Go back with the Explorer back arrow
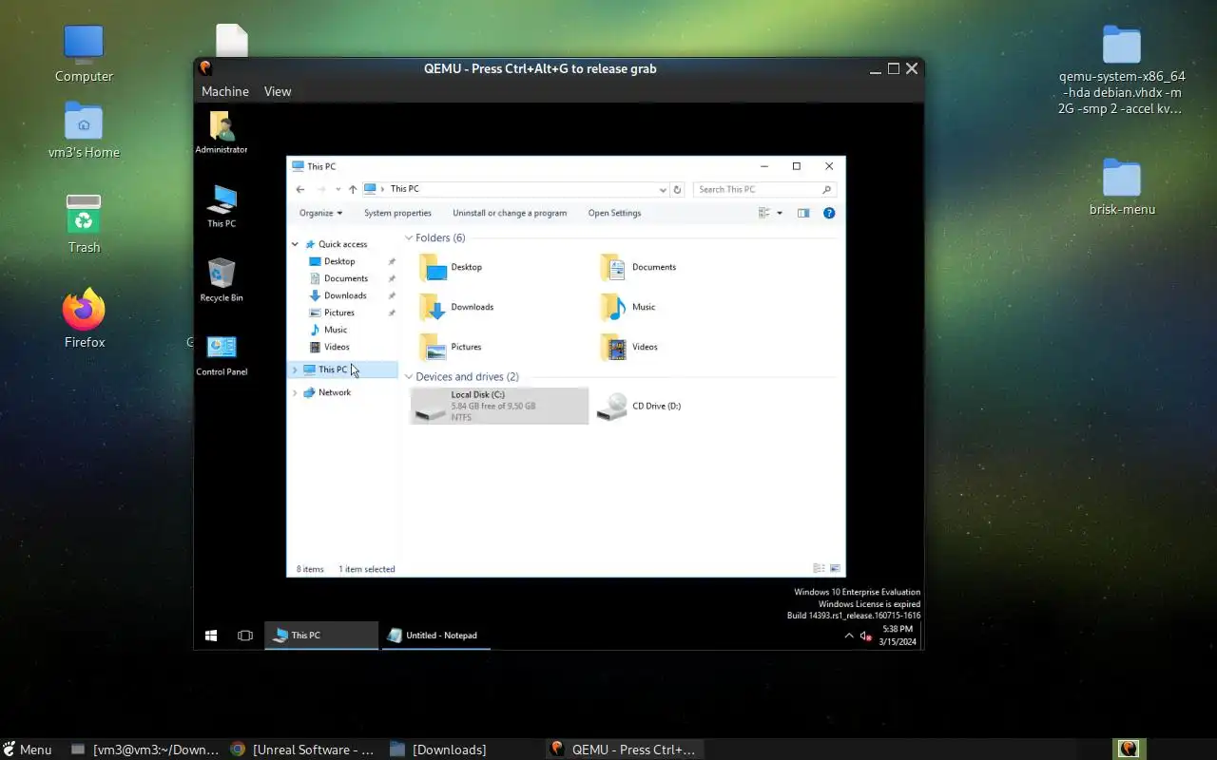Screen dimensions: 1217x760 pyautogui.click(x=300, y=189)
